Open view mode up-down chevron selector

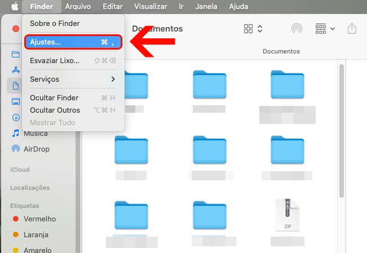coord(260,29)
